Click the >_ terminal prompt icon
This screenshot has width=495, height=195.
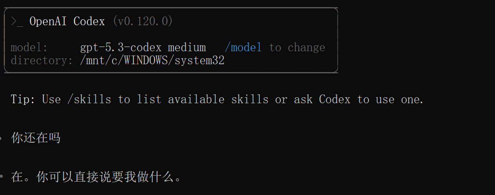tap(17, 21)
